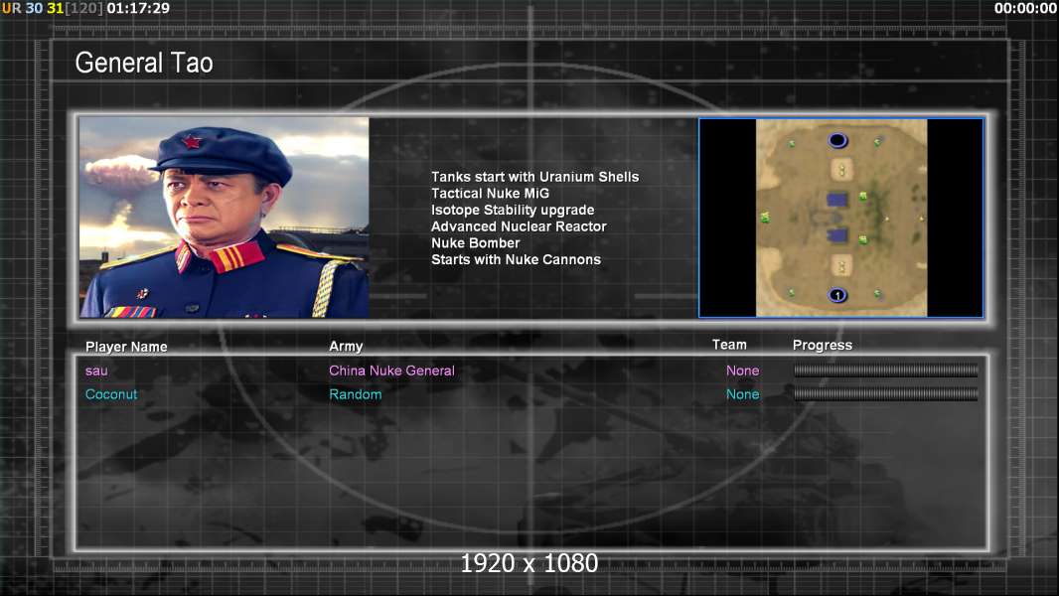Click the Army column header

coord(346,347)
